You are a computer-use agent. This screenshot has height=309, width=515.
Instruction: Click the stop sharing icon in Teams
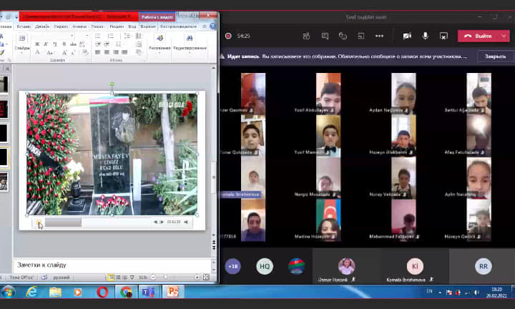click(443, 36)
